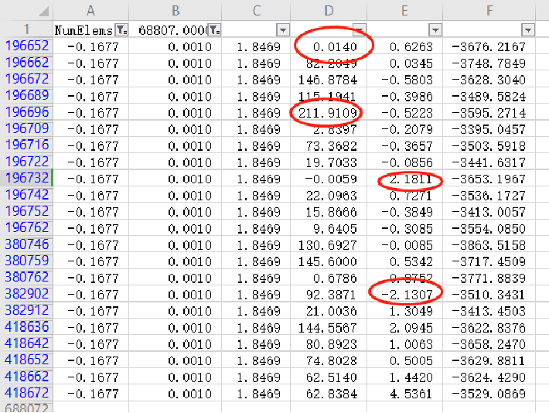Select the column F header
Image resolution: width=549 pixels, height=413 pixels.
(x=489, y=11)
